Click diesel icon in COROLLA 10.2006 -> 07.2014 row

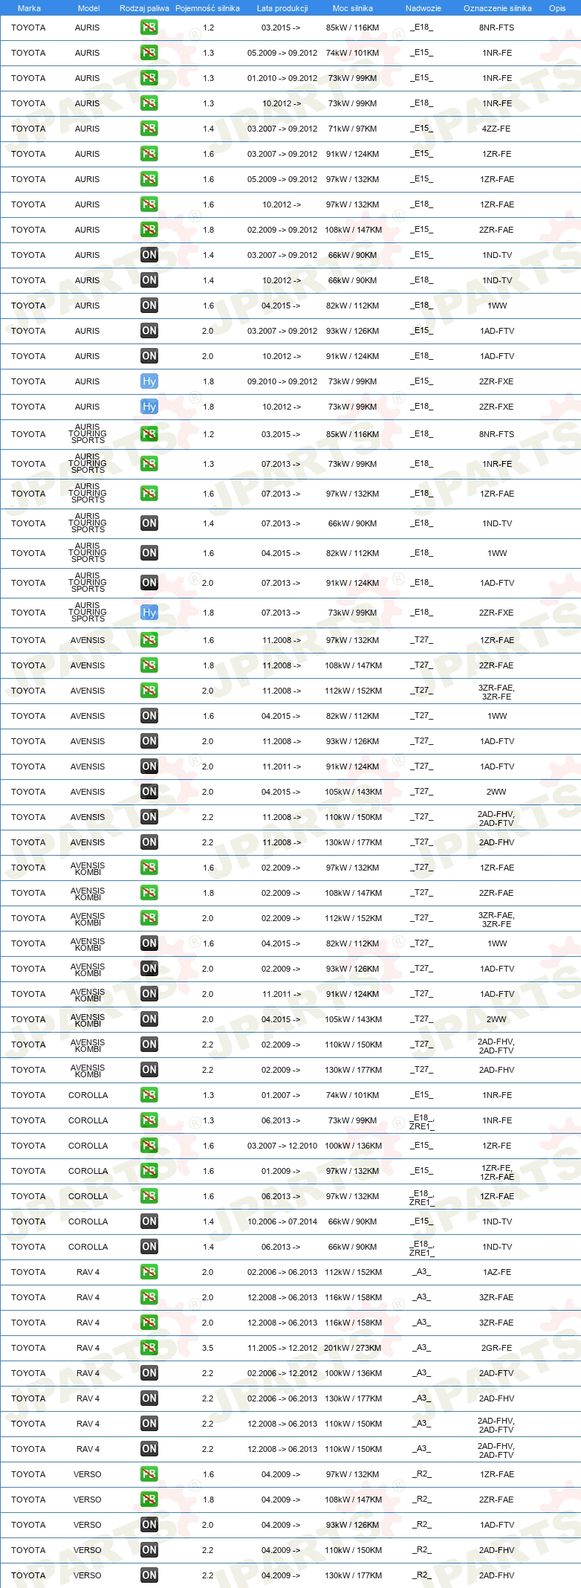tap(149, 1221)
